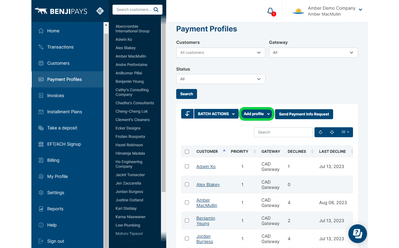Open Invoices page

[67, 96]
